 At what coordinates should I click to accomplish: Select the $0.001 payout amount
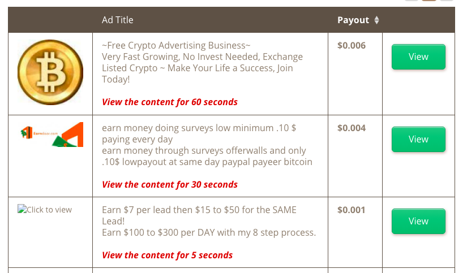(x=352, y=210)
